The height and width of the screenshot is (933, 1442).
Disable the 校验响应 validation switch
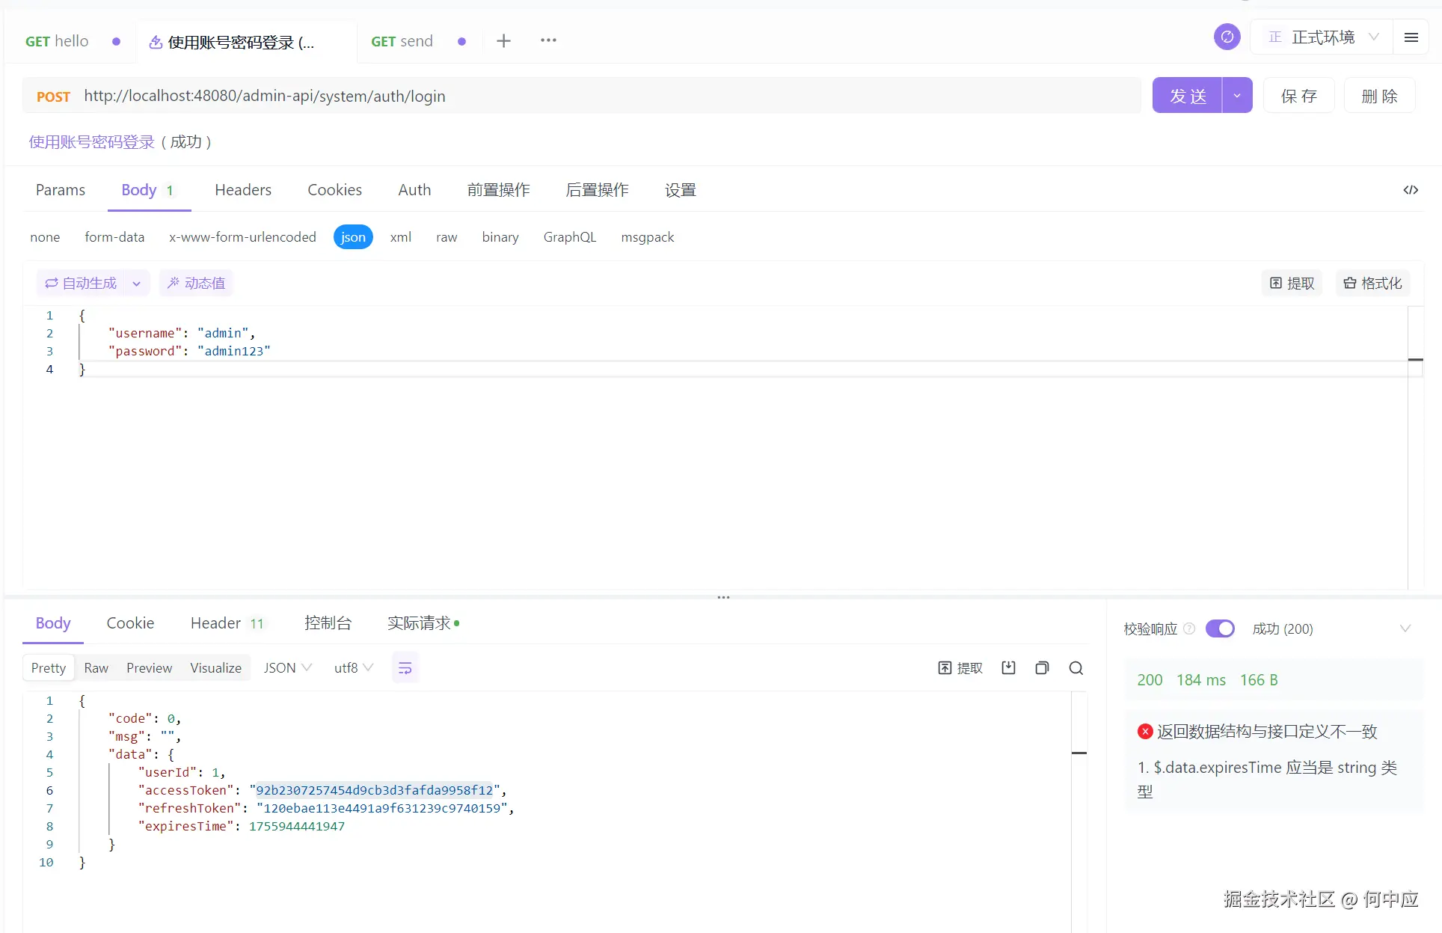(1220, 628)
